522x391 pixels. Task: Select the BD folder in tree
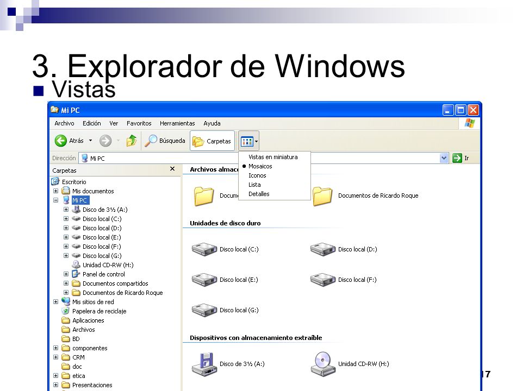[76, 339]
